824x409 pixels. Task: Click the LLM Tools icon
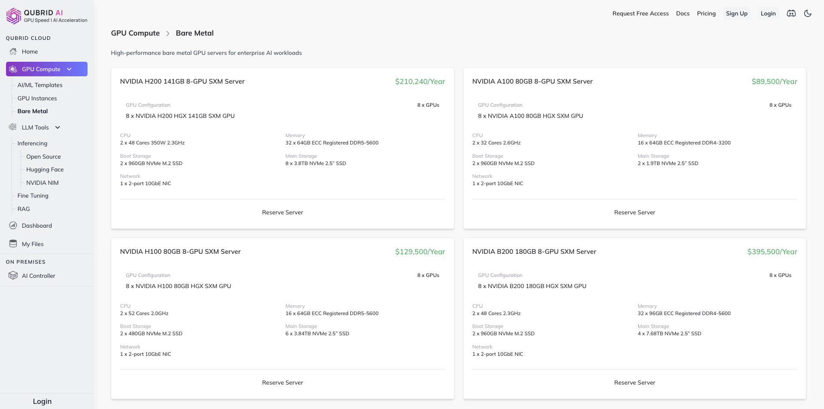coord(13,127)
